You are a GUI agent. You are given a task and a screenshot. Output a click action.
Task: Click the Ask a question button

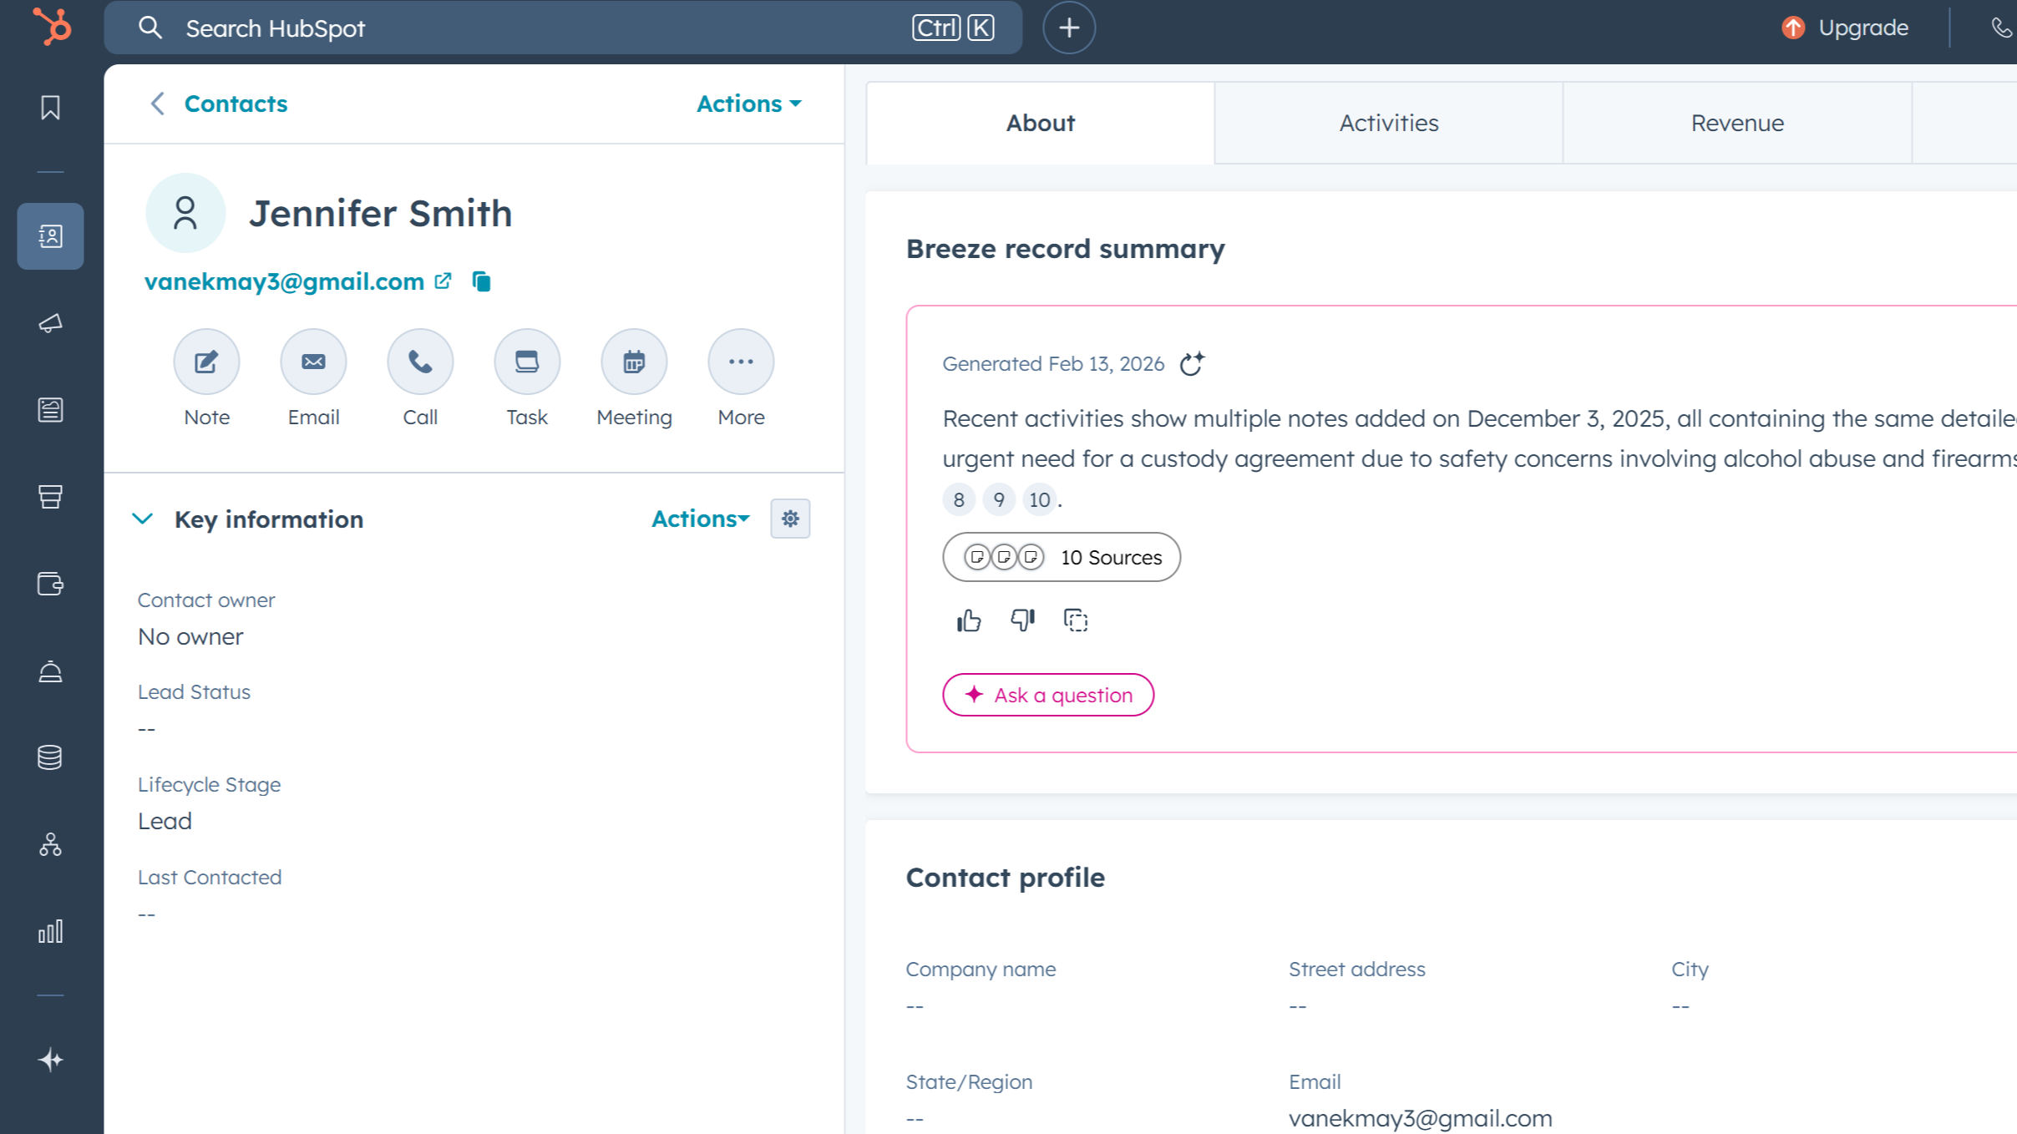[1048, 695]
